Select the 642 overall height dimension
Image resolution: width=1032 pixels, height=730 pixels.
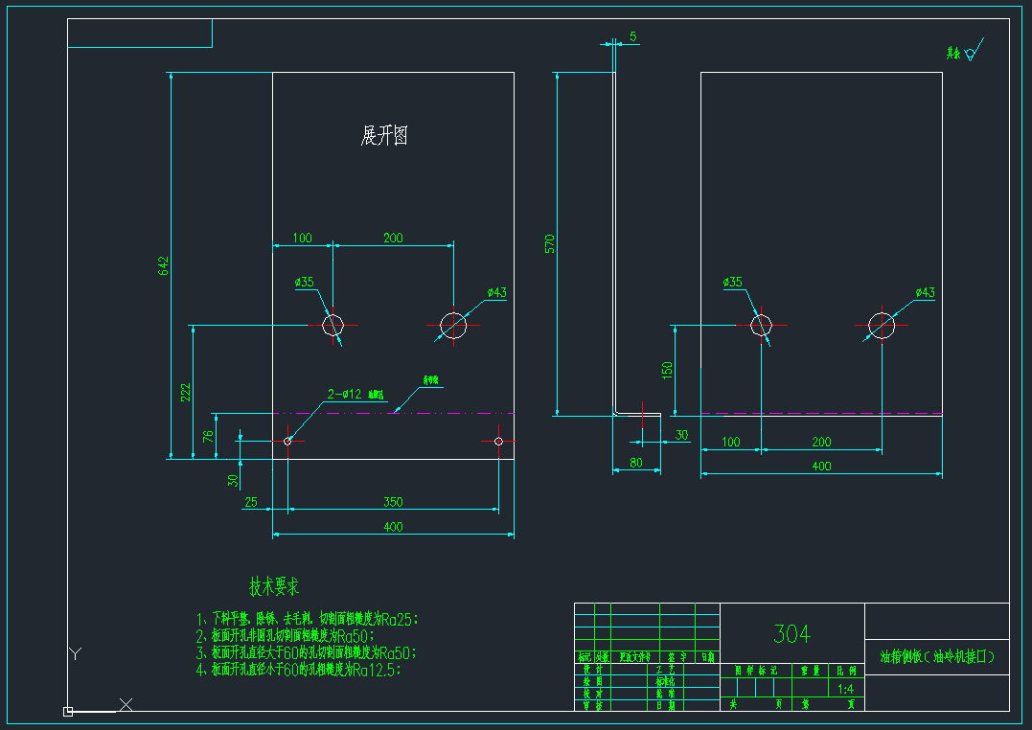163,266
